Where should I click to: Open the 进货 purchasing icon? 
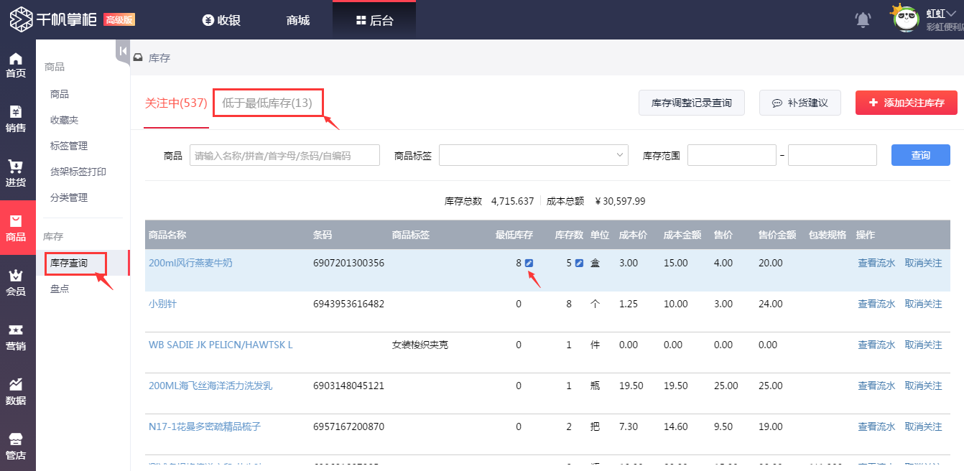coord(17,172)
